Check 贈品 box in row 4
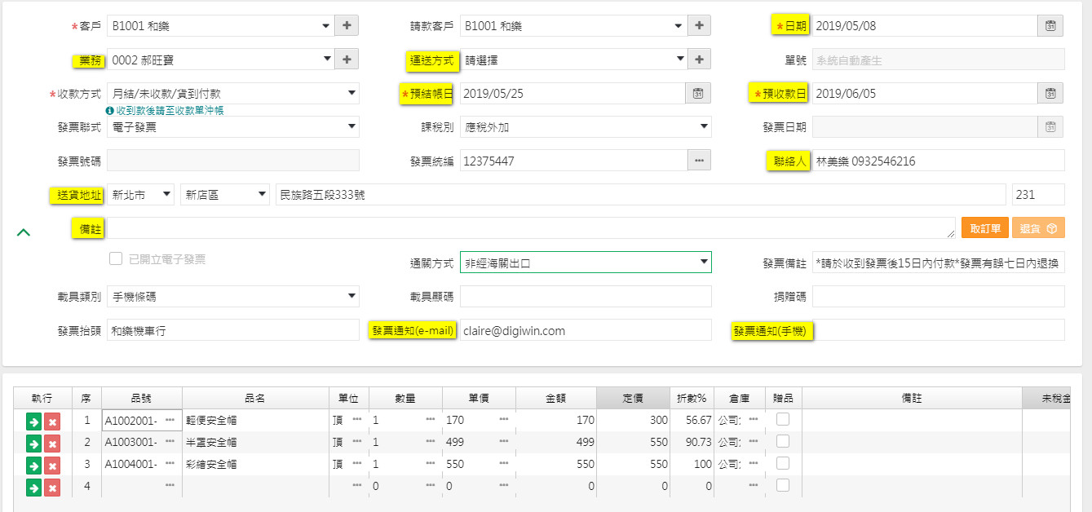 (783, 485)
